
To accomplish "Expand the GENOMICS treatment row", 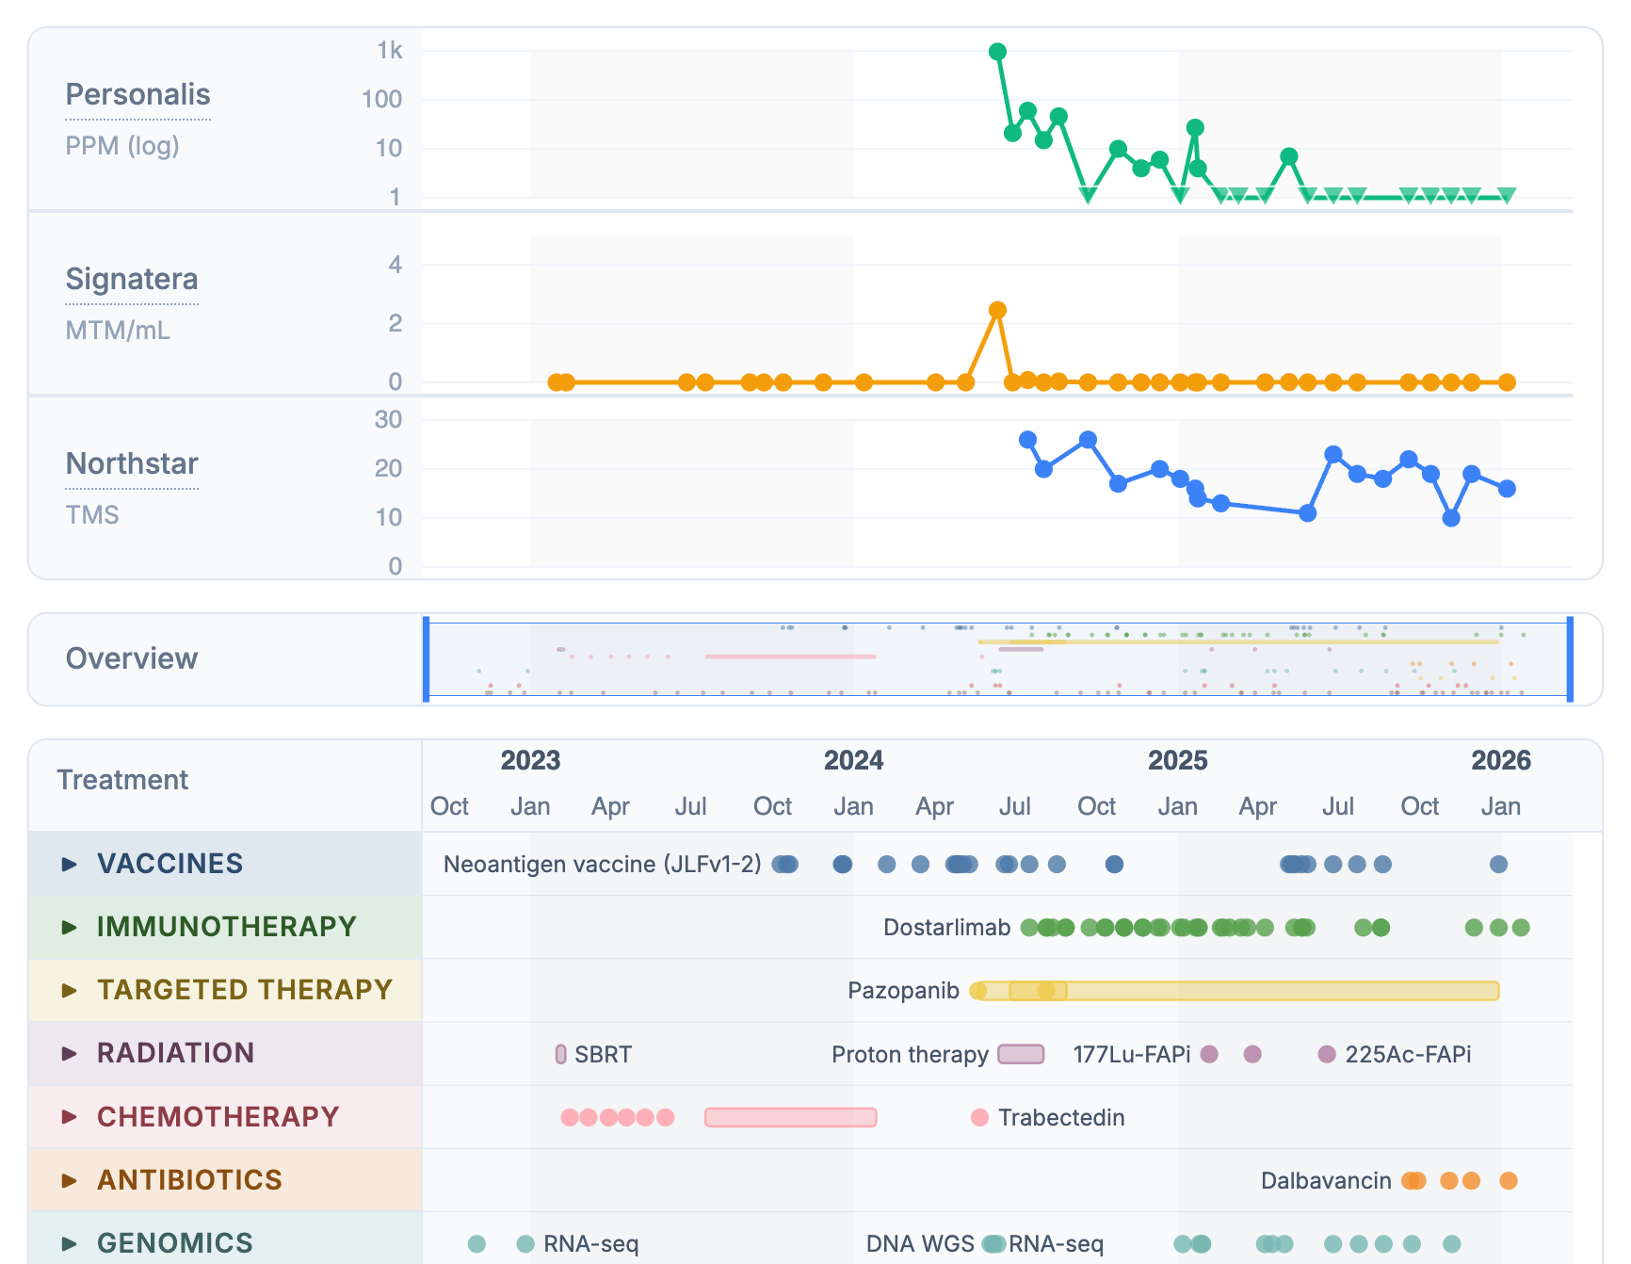I will point(67,1242).
